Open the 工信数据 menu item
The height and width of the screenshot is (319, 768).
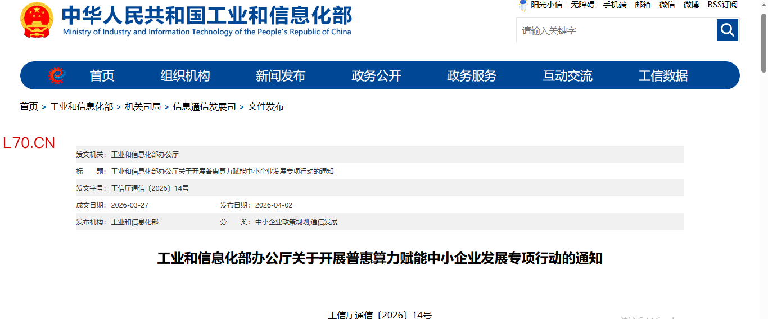(663, 75)
